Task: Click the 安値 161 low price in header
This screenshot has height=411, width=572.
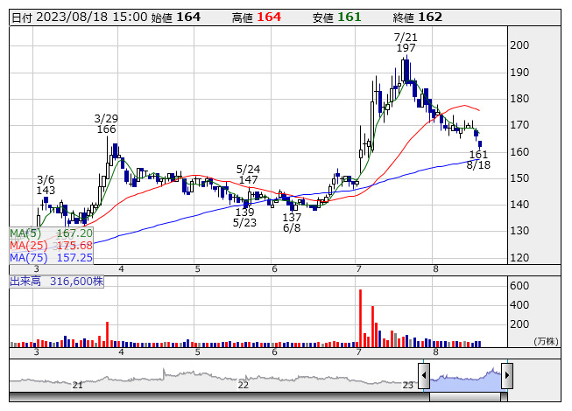Action: [x=336, y=17]
